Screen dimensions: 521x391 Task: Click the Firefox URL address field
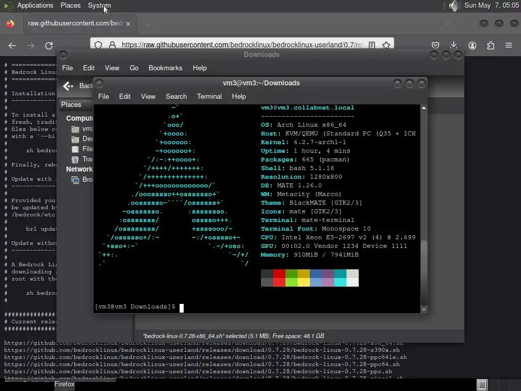point(242,45)
